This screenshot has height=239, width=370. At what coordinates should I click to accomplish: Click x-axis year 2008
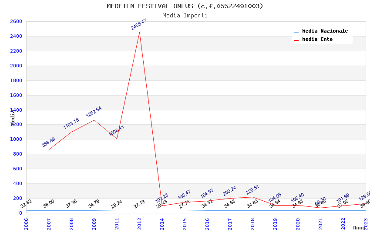click(71, 224)
